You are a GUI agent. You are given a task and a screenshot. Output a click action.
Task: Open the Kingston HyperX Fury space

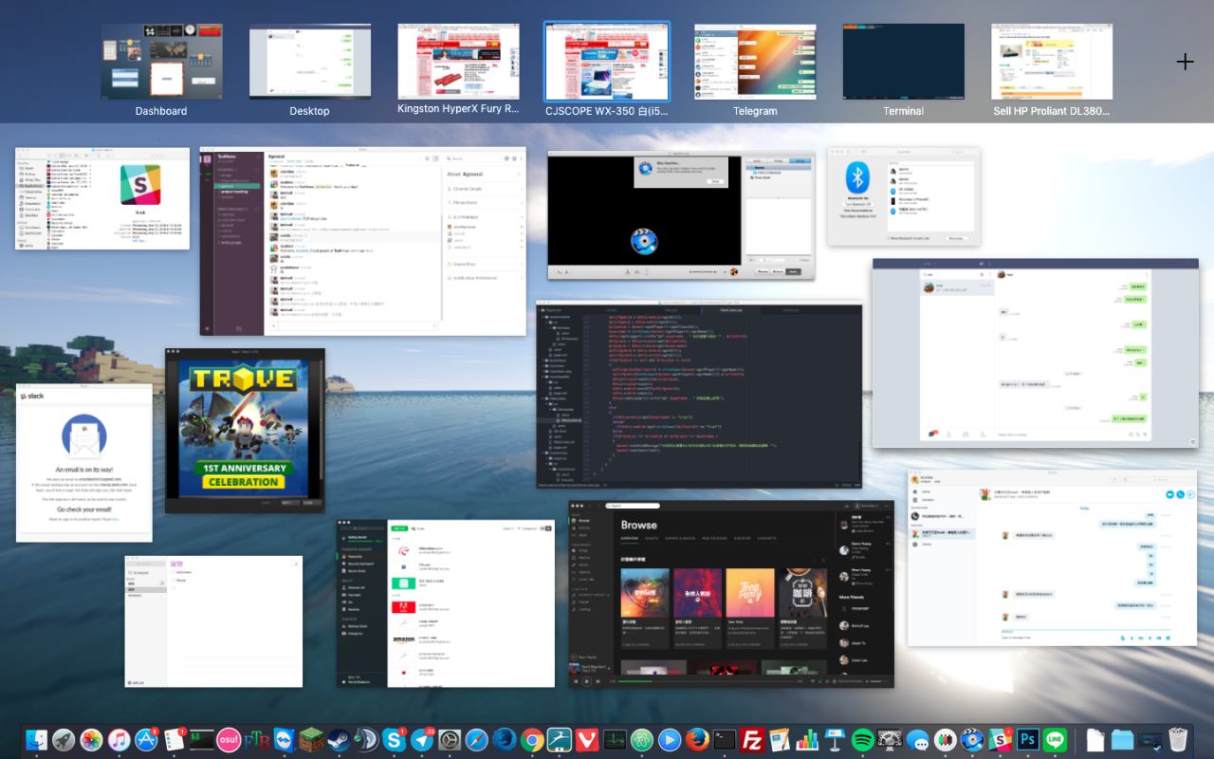pos(458,62)
